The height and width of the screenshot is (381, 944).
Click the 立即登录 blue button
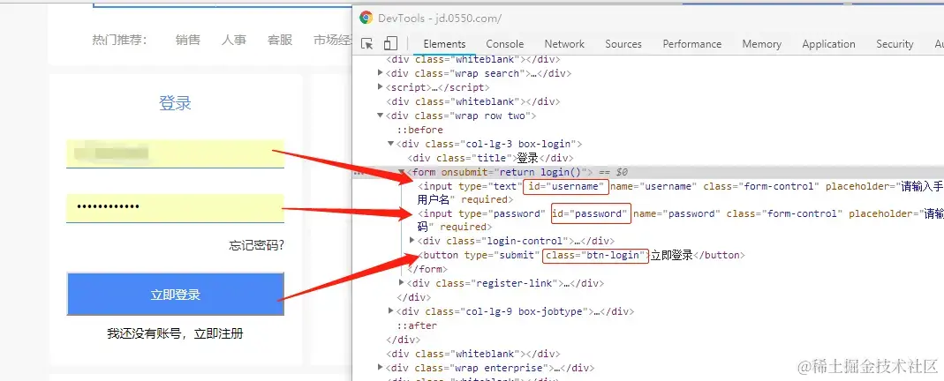[175, 294]
